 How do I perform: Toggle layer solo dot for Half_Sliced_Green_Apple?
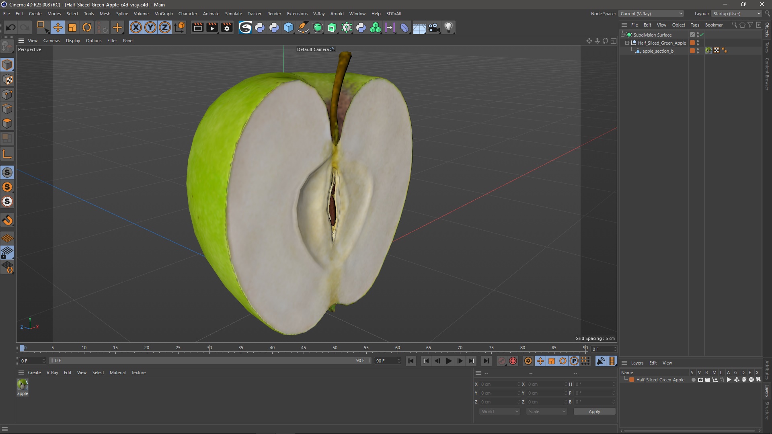pyautogui.click(x=693, y=380)
